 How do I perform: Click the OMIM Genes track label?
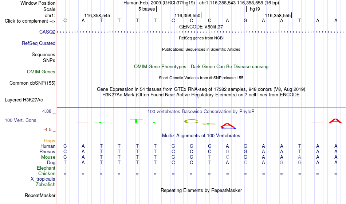[x=41, y=72]
